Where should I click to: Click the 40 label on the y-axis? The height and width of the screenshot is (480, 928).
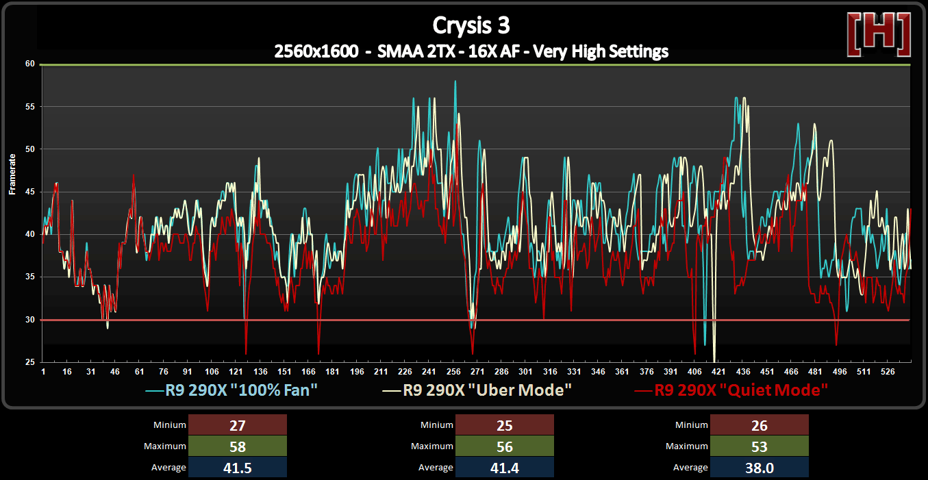pyautogui.click(x=30, y=234)
